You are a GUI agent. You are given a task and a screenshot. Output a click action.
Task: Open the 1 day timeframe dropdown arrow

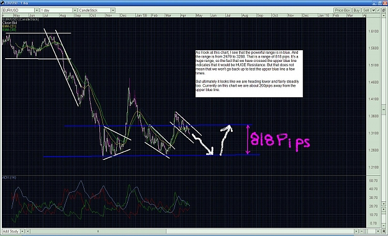click(x=75, y=10)
